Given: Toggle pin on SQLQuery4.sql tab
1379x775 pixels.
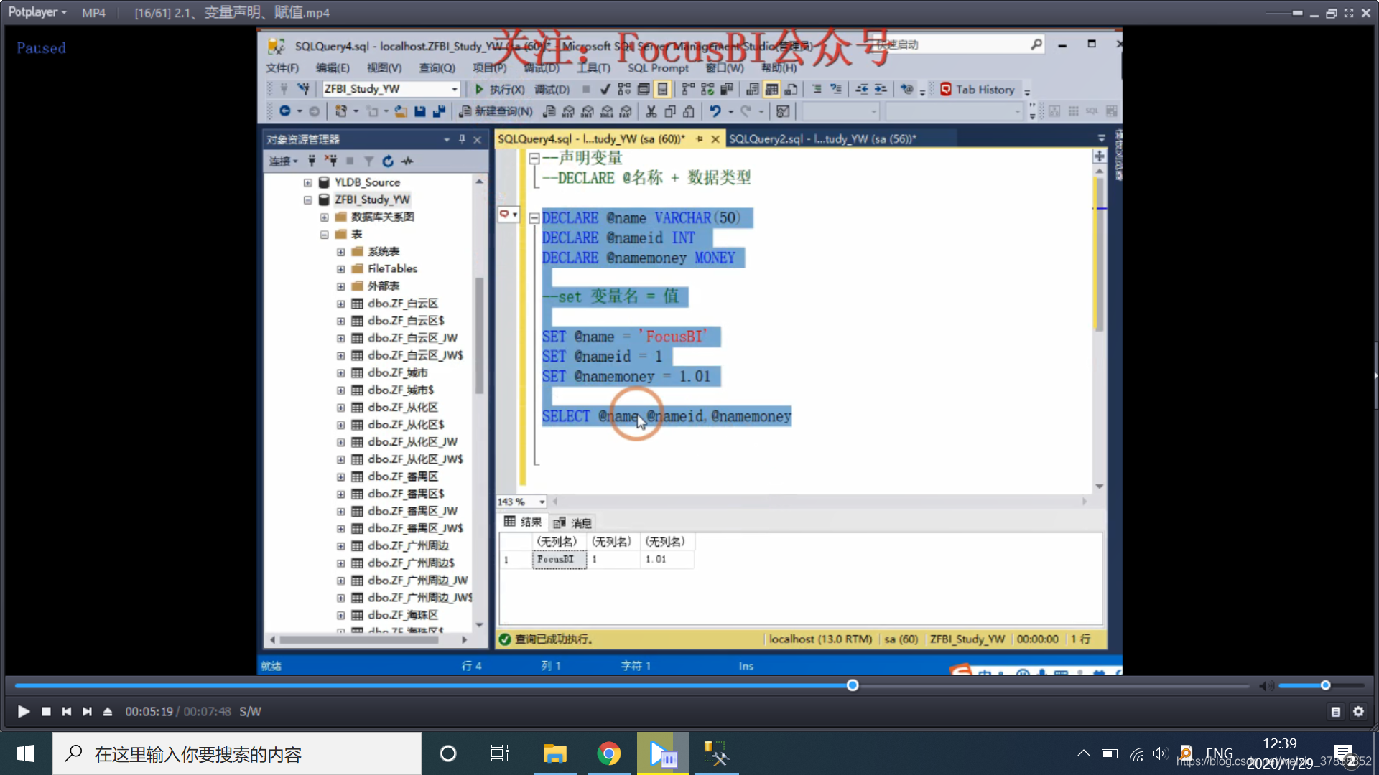Looking at the screenshot, I should 699,138.
